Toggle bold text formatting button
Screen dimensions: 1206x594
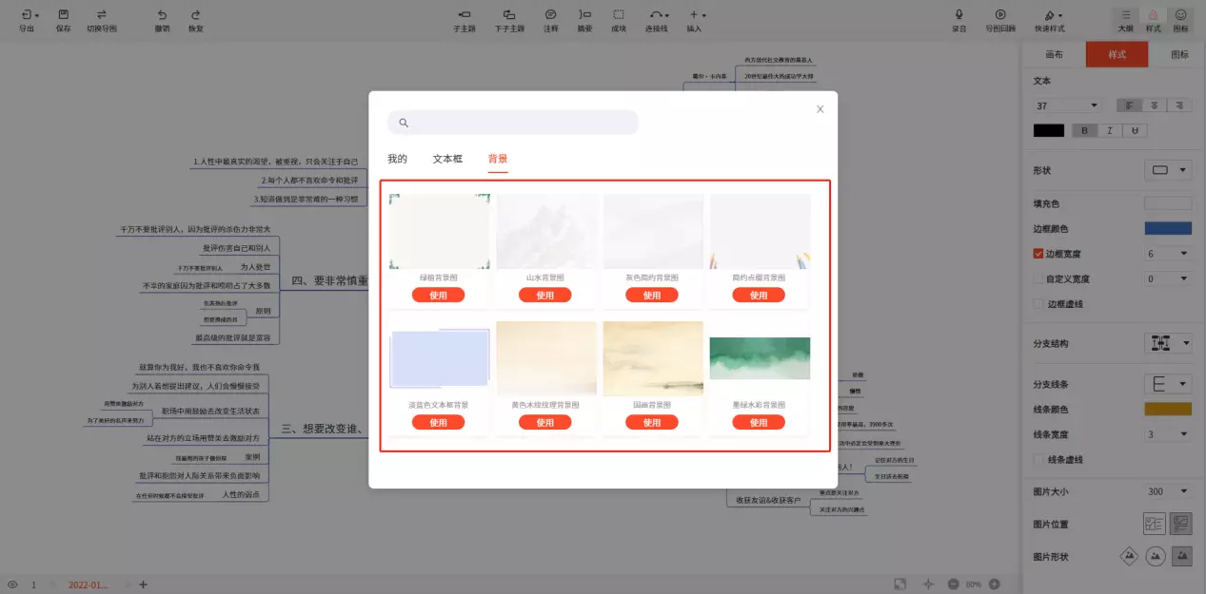point(1084,130)
